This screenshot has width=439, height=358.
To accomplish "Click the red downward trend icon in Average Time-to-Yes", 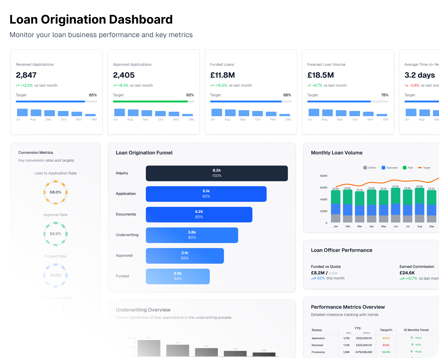I will [x=406, y=86].
